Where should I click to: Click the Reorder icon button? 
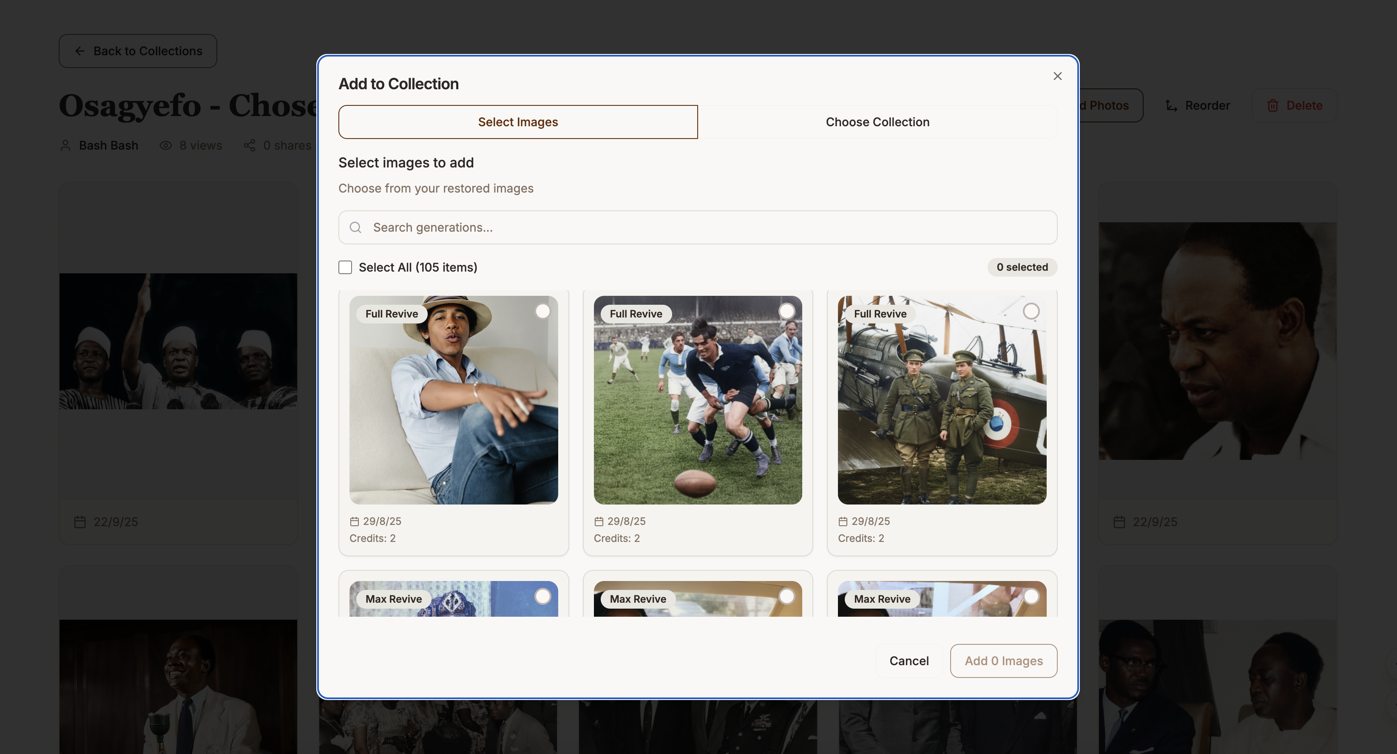(x=1171, y=106)
